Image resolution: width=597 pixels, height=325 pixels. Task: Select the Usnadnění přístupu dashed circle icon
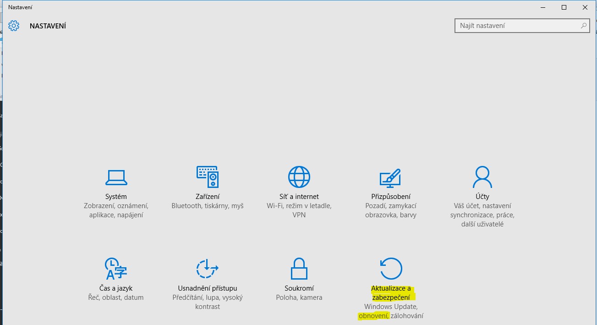click(207, 269)
